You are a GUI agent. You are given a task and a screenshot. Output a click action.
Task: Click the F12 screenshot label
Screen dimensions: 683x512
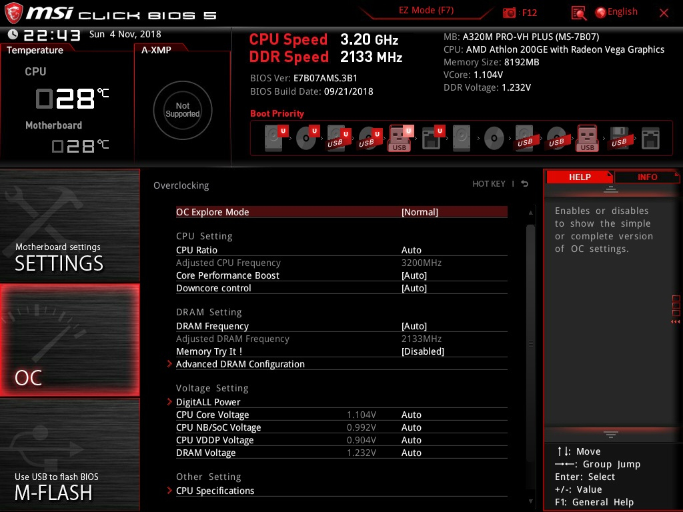click(529, 13)
